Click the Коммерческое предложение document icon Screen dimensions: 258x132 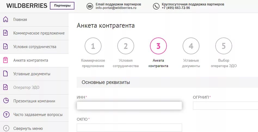coord(5,33)
